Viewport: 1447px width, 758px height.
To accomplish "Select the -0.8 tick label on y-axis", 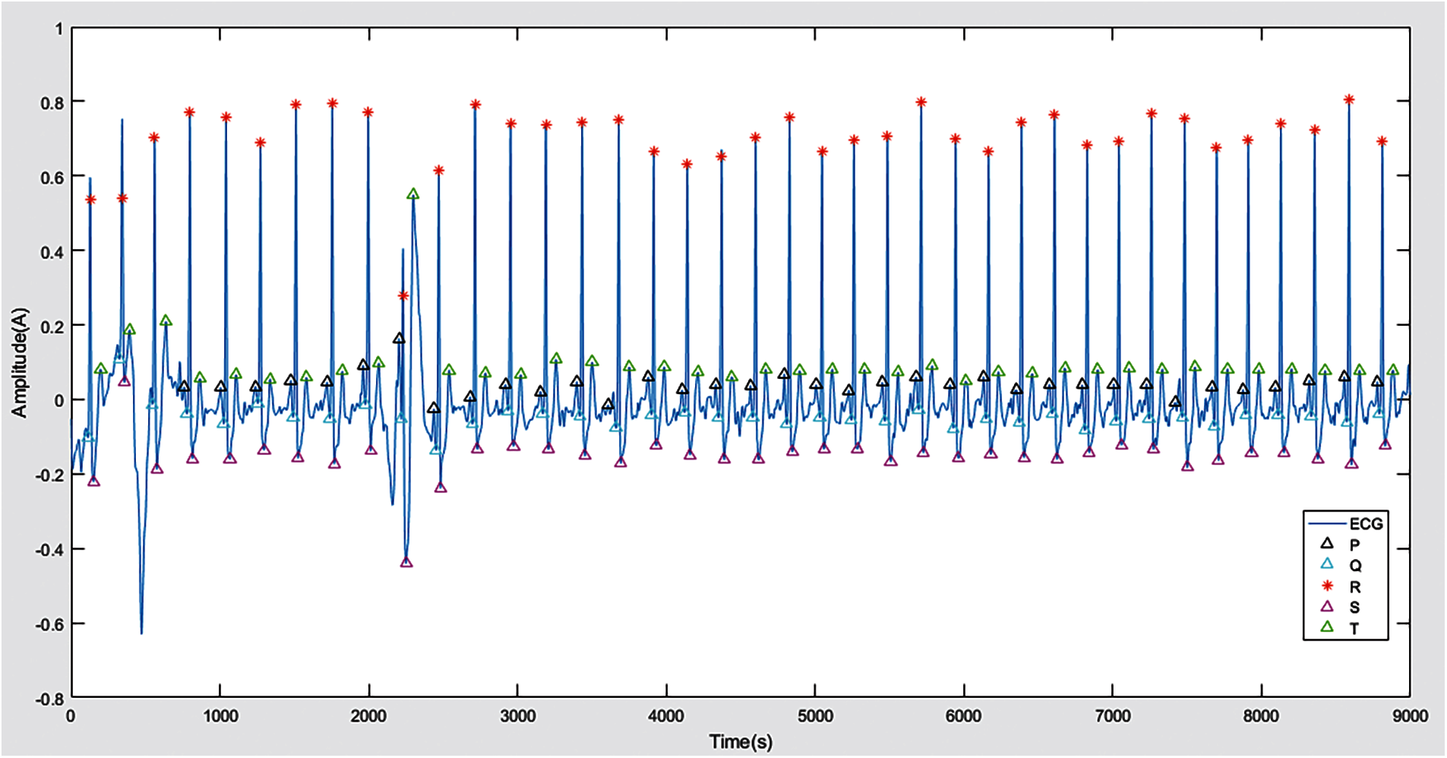I will click(x=49, y=700).
